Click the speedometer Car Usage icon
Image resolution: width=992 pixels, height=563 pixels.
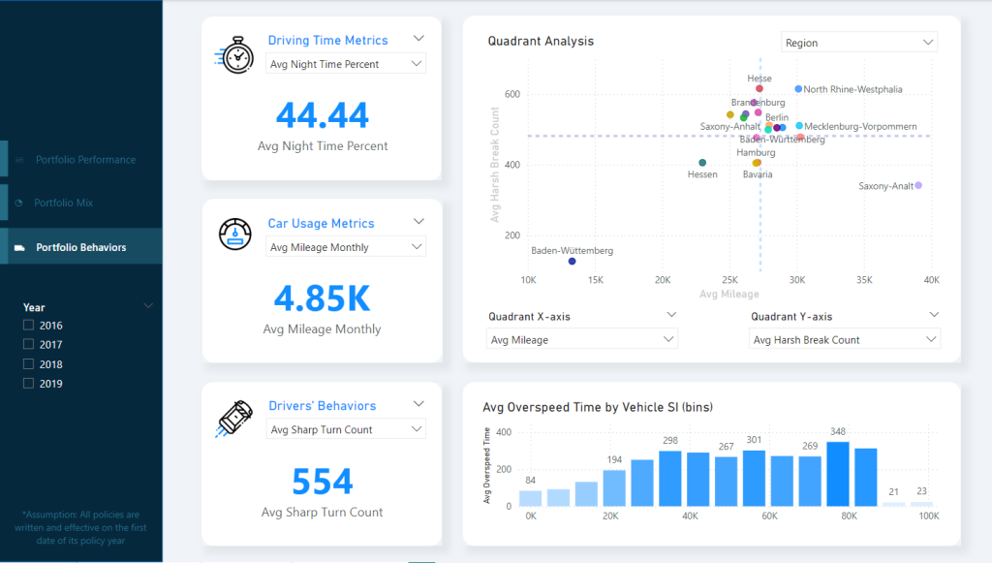pos(235,236)
